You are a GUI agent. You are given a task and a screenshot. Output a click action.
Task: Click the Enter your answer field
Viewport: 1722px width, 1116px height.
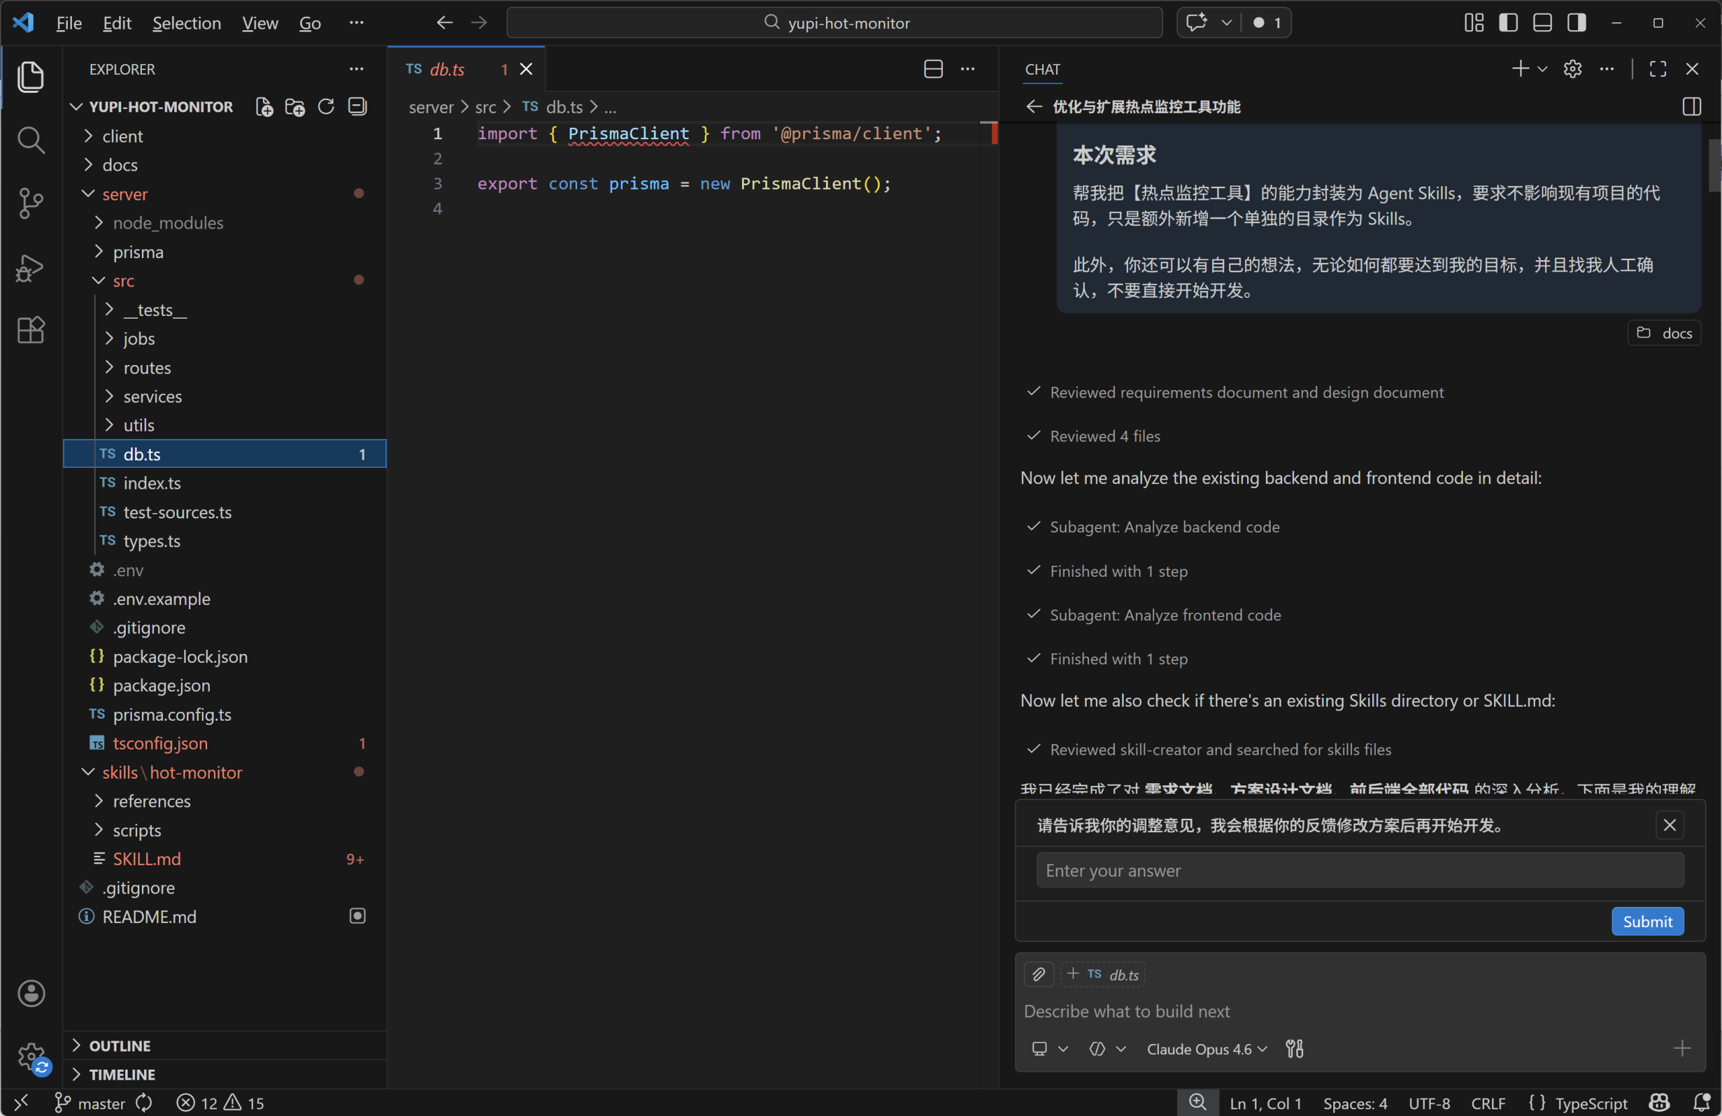(x=1359, y=870)
